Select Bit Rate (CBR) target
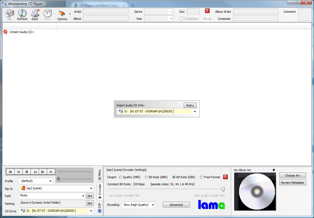Screen dimensions: 314x218 (174, 177)
